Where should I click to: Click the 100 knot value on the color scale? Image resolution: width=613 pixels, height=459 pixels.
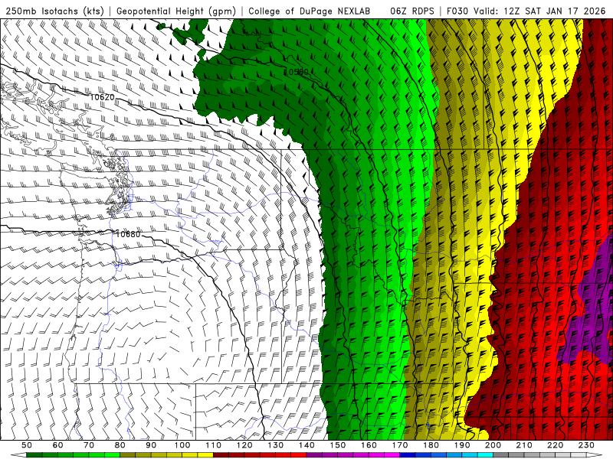182,445
